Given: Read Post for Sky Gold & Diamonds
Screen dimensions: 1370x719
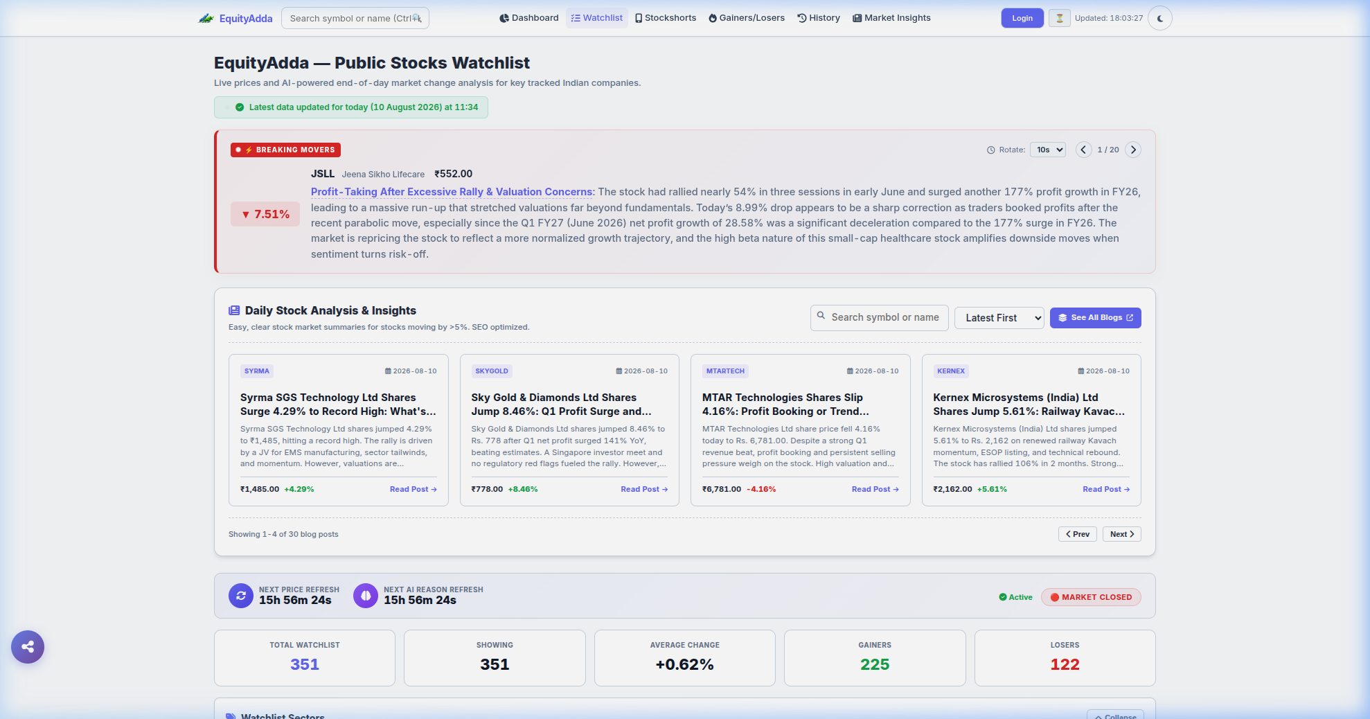Looking at the screenshot, I should tap(644, 489).
